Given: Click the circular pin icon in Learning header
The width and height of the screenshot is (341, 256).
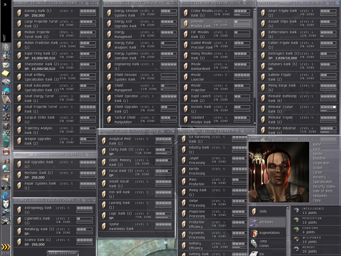Looking at the screenshot, I should (163, 131).
